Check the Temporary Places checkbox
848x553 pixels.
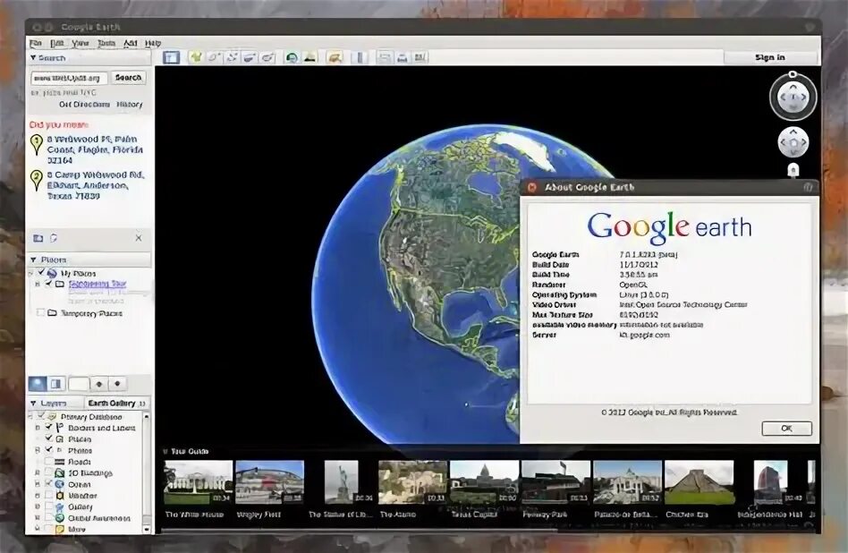(40, 313)
